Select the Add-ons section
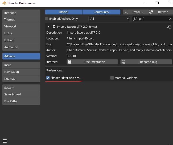This screenshot has width=173, height=145. point(21,56)
